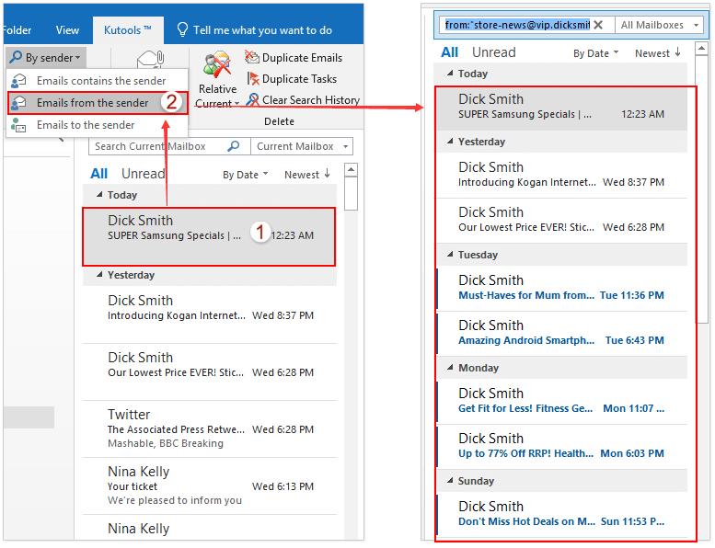The width and height of the screenshot is (715, 548).
Task: Click the lightbulb Tell me icon
Action: 182,30
